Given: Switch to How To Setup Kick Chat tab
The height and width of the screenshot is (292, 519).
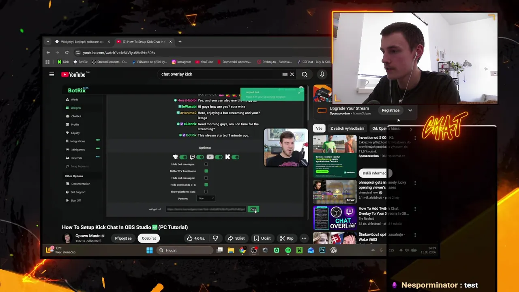Looking at the screenshot, I should (144, 41).
